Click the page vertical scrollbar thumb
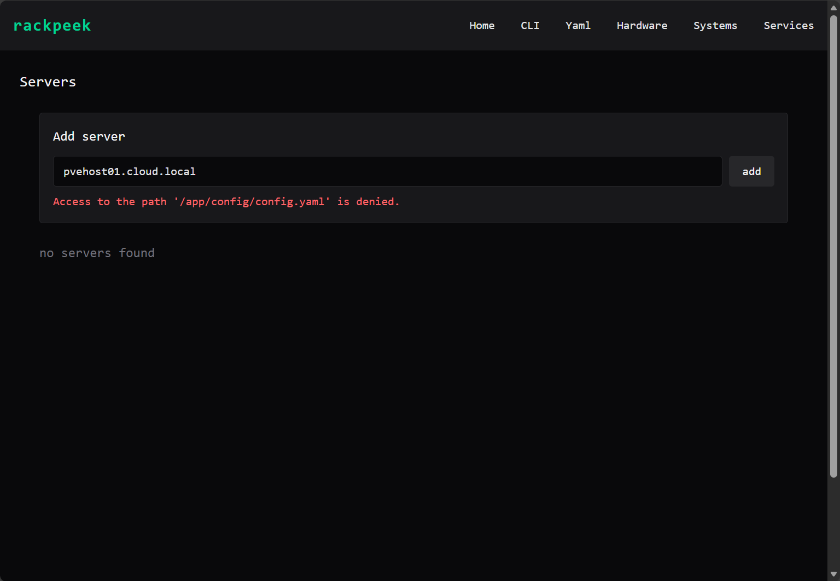 (833, 246)
